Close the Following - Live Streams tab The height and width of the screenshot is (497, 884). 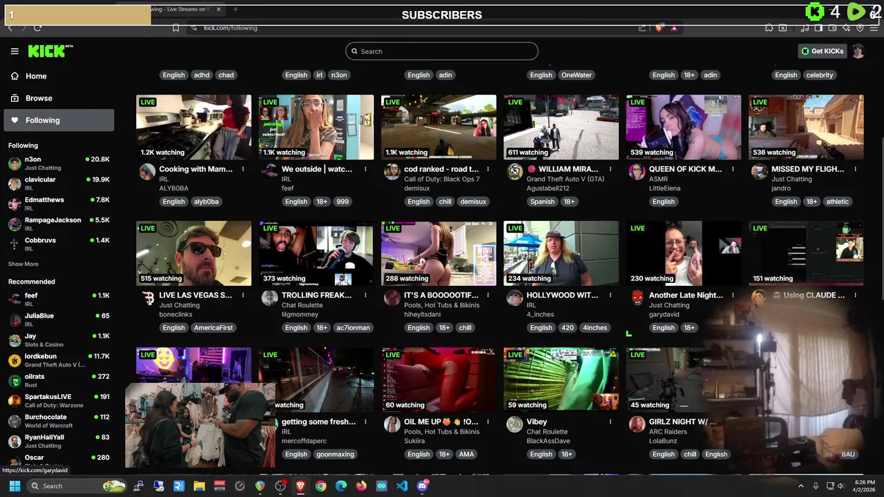click(x=218, y=9)
